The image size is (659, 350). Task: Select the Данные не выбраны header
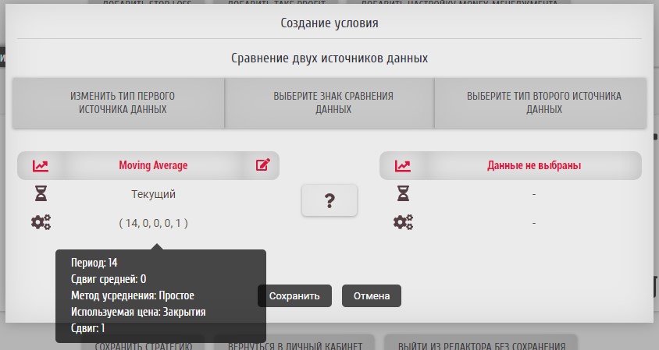pyautogui.click(x=533, y=165)
